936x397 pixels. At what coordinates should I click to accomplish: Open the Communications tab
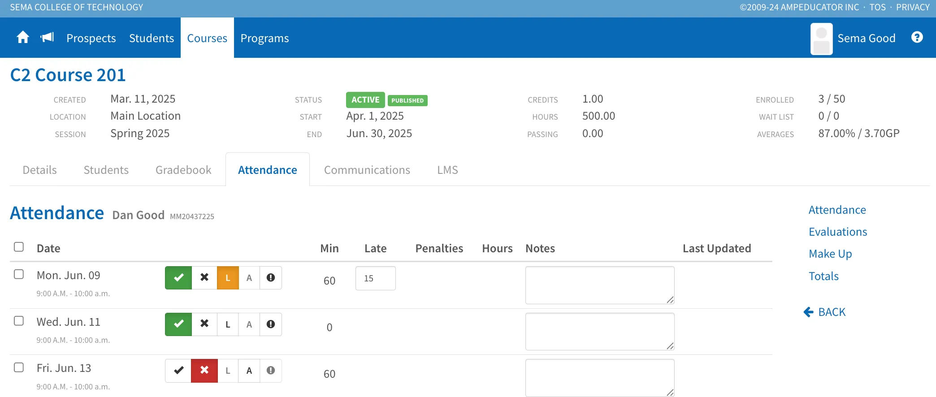click(x=367, y=170)
